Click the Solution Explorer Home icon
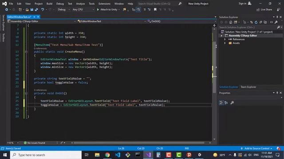The image size is (284, 159). click(x=231, y=22)
